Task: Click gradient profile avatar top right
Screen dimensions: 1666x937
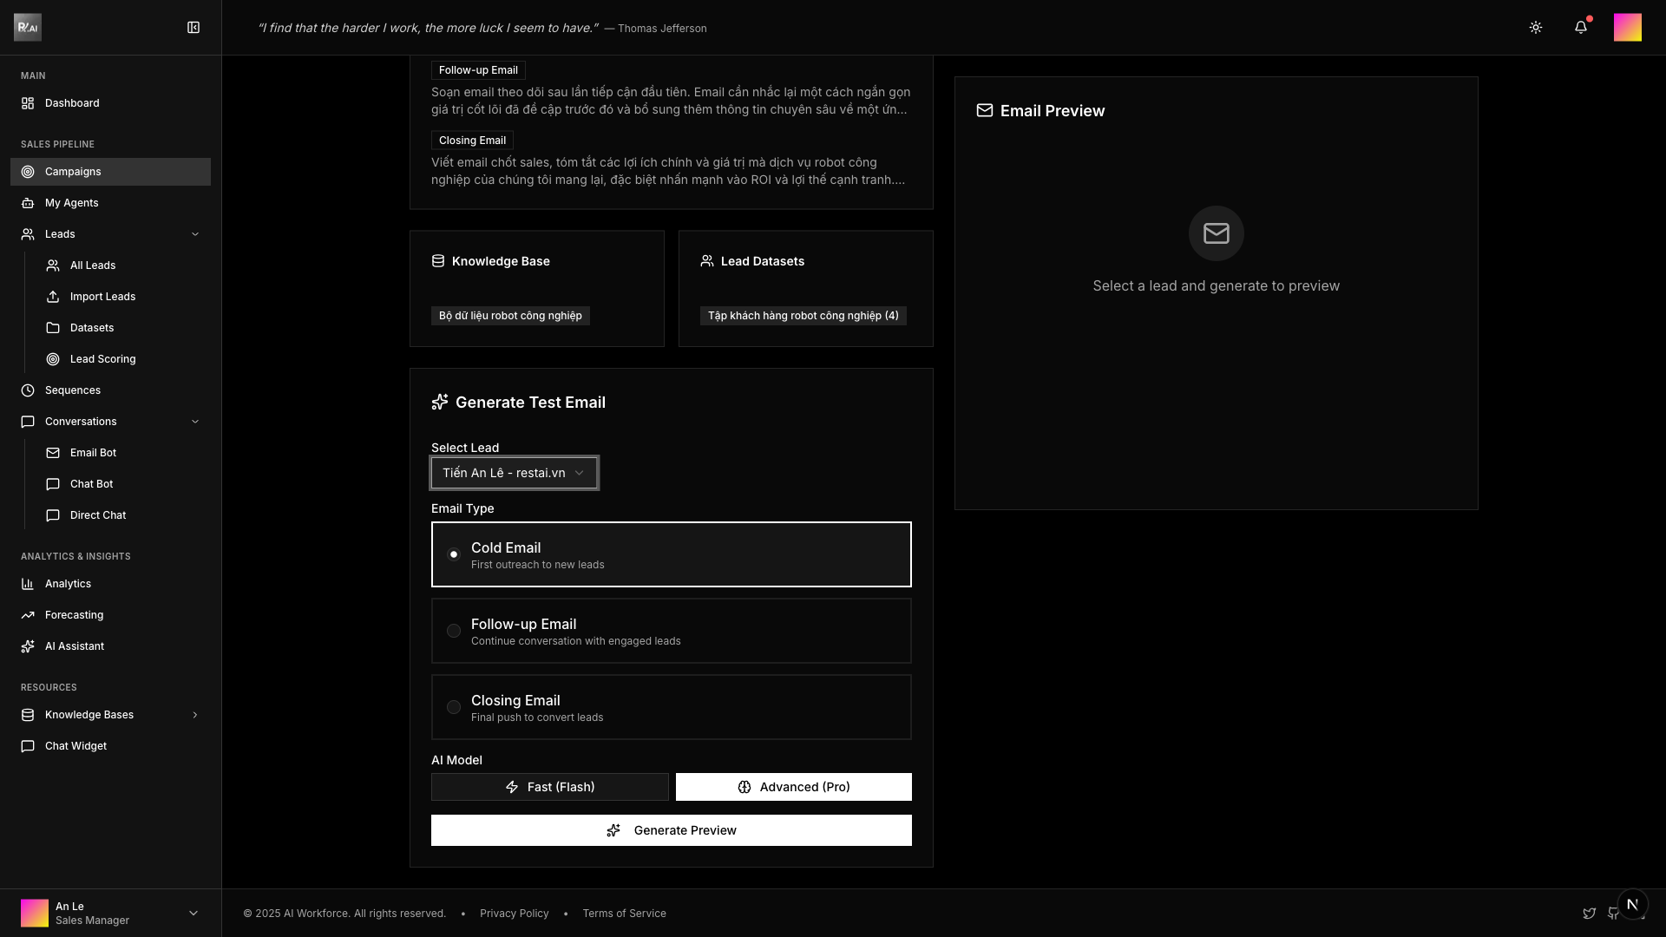Action: pyautogui.click(x=1627, y=28)
